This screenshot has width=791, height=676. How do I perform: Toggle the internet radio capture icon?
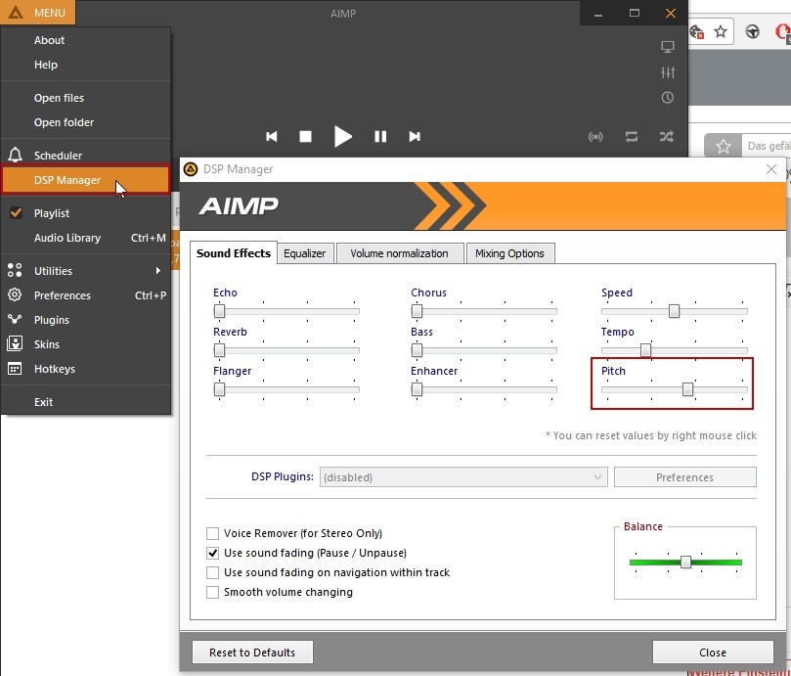click(x=595, y=136)
